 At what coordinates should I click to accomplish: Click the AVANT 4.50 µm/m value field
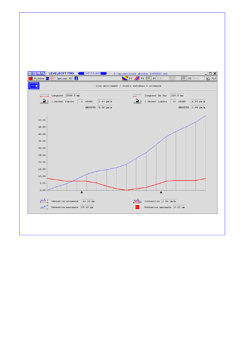[x=198, y=102]
